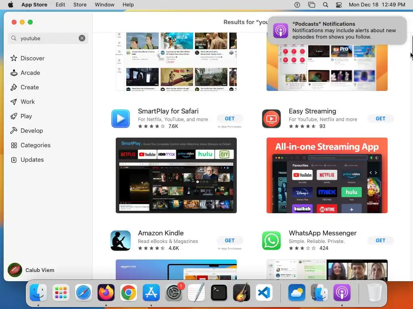Image resolution: width=413 pixels, height=309 pixels.
Task: Get Easy Streaming app
Action: pos(380,119)
